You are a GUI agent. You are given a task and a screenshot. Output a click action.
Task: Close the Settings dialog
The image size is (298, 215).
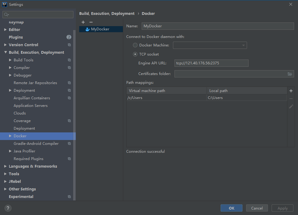291,4
